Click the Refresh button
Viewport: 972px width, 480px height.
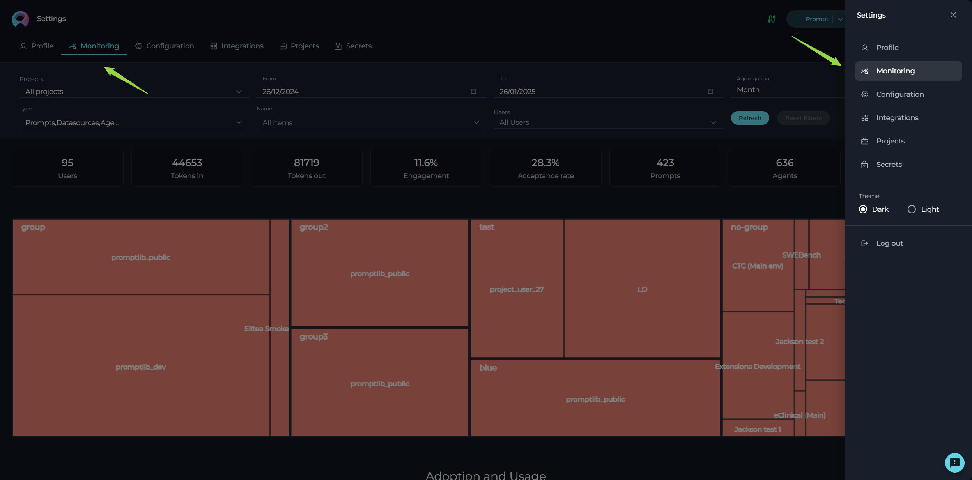pos(750,118)
